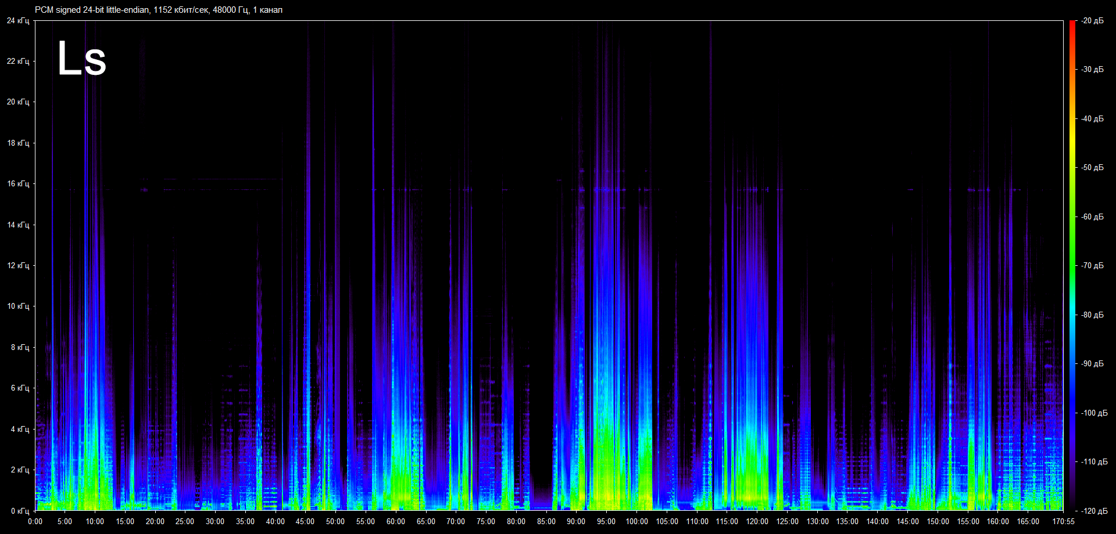Select the 16 кГц frequency tick label
The width and height of the screenshot is (1116, 534).
point(17,183)
